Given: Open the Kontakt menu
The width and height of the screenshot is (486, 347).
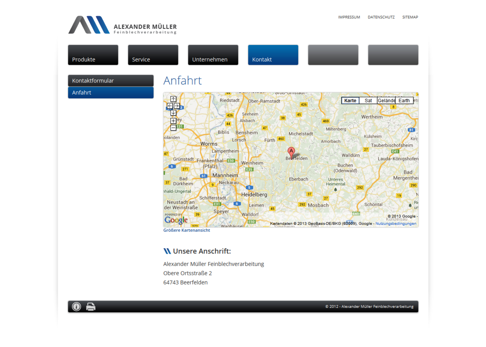Looking at the screenshot, I should [273, 55].
